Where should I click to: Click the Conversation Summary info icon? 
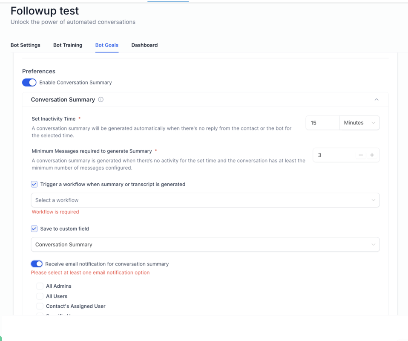(101, 99)
